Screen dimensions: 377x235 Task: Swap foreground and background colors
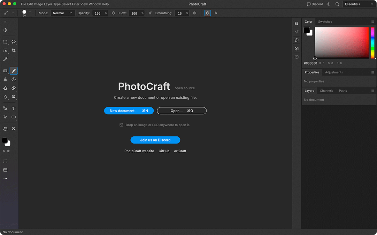point(3,151)
